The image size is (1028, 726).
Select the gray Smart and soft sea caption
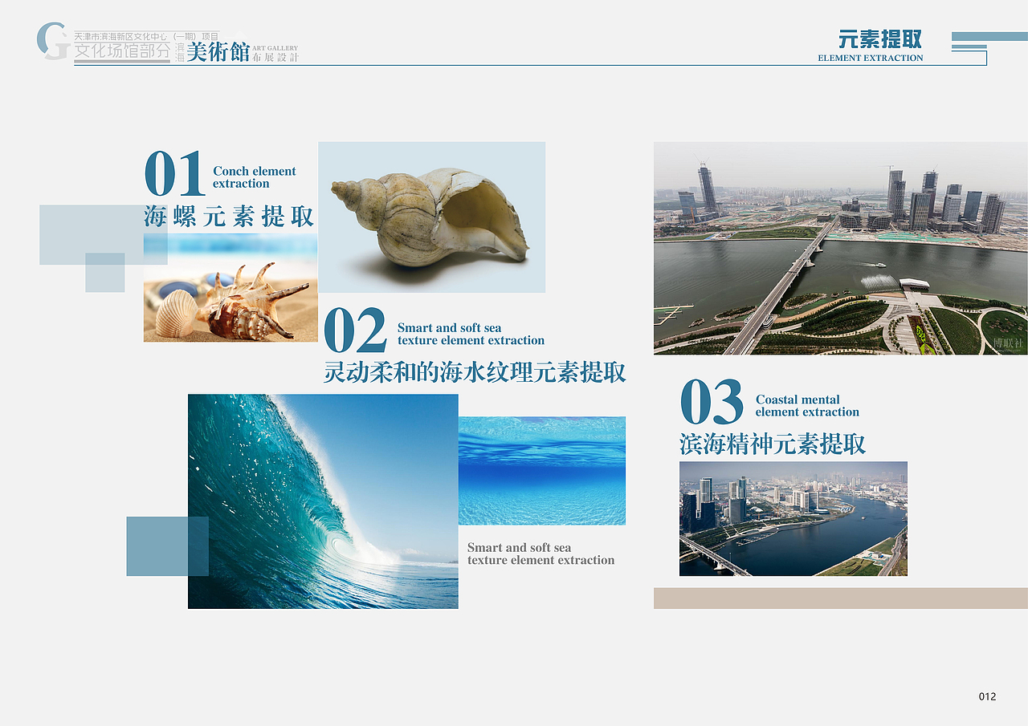tap(541, 554)
